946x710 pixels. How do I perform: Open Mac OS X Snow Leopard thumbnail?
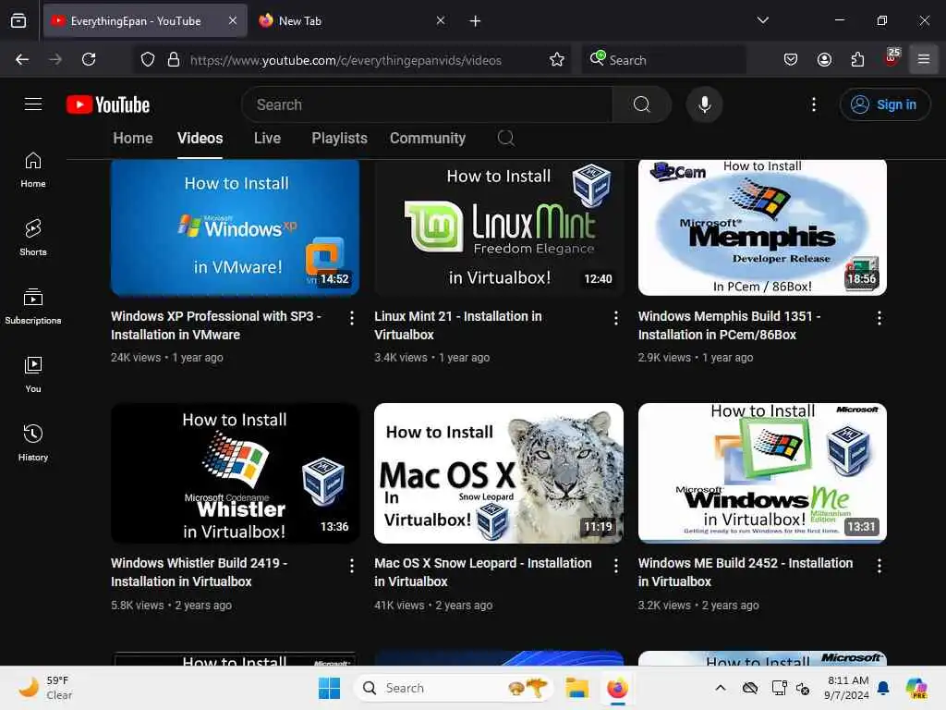pyautogui.click(x=499, y=473)
